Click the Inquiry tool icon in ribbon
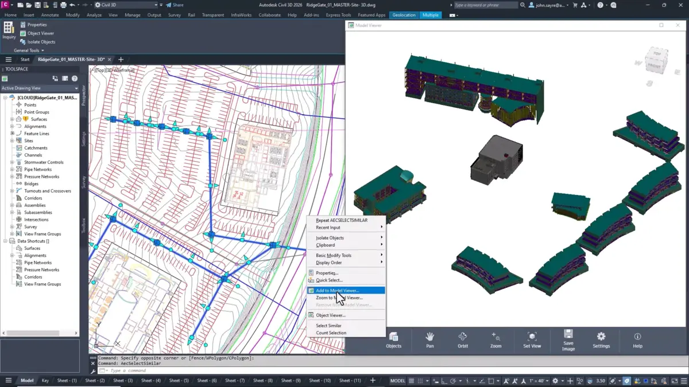 point(9,30)
